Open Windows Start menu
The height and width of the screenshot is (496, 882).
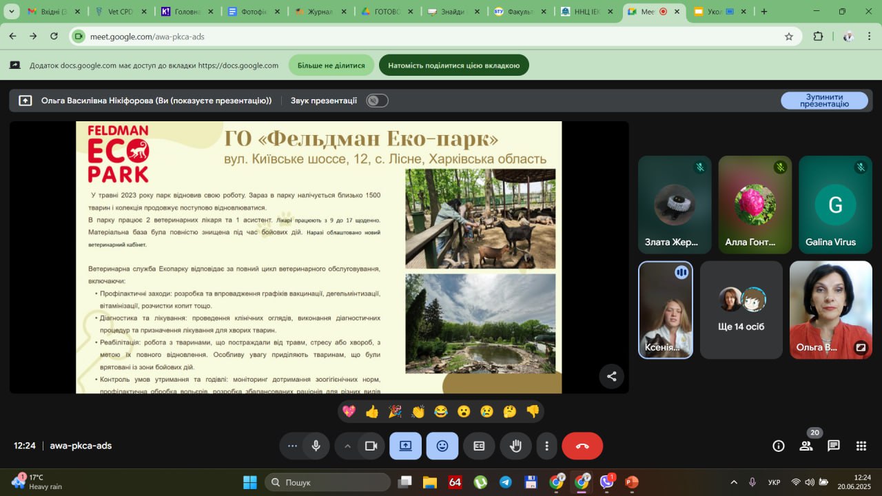point(249,482)
